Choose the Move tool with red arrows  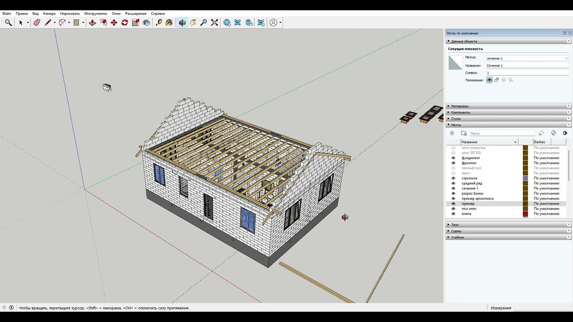point(114,22)
